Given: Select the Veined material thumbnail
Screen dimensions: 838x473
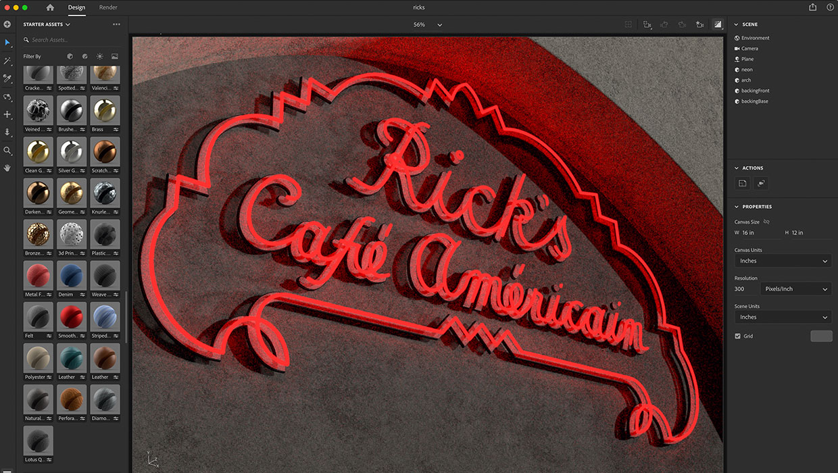Looking at the screenshot, I should pyautogui.click(x=38, y=110).
